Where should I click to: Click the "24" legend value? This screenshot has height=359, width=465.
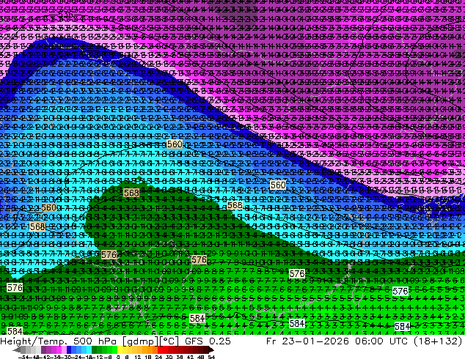click(x=158, y=357)
